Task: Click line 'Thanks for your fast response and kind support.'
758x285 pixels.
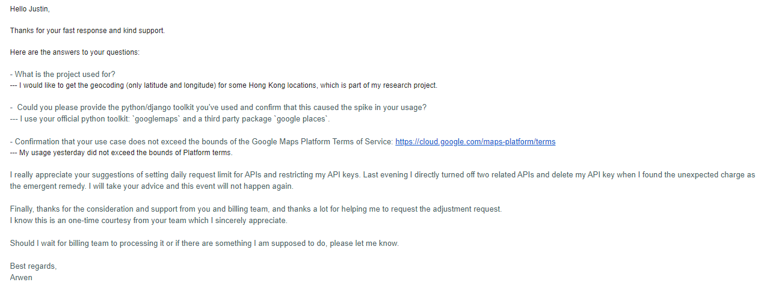Action: tap(87, 31)
